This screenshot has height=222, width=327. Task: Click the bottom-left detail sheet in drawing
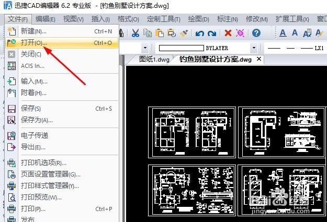pyautogui.click(x=192, y=190)
